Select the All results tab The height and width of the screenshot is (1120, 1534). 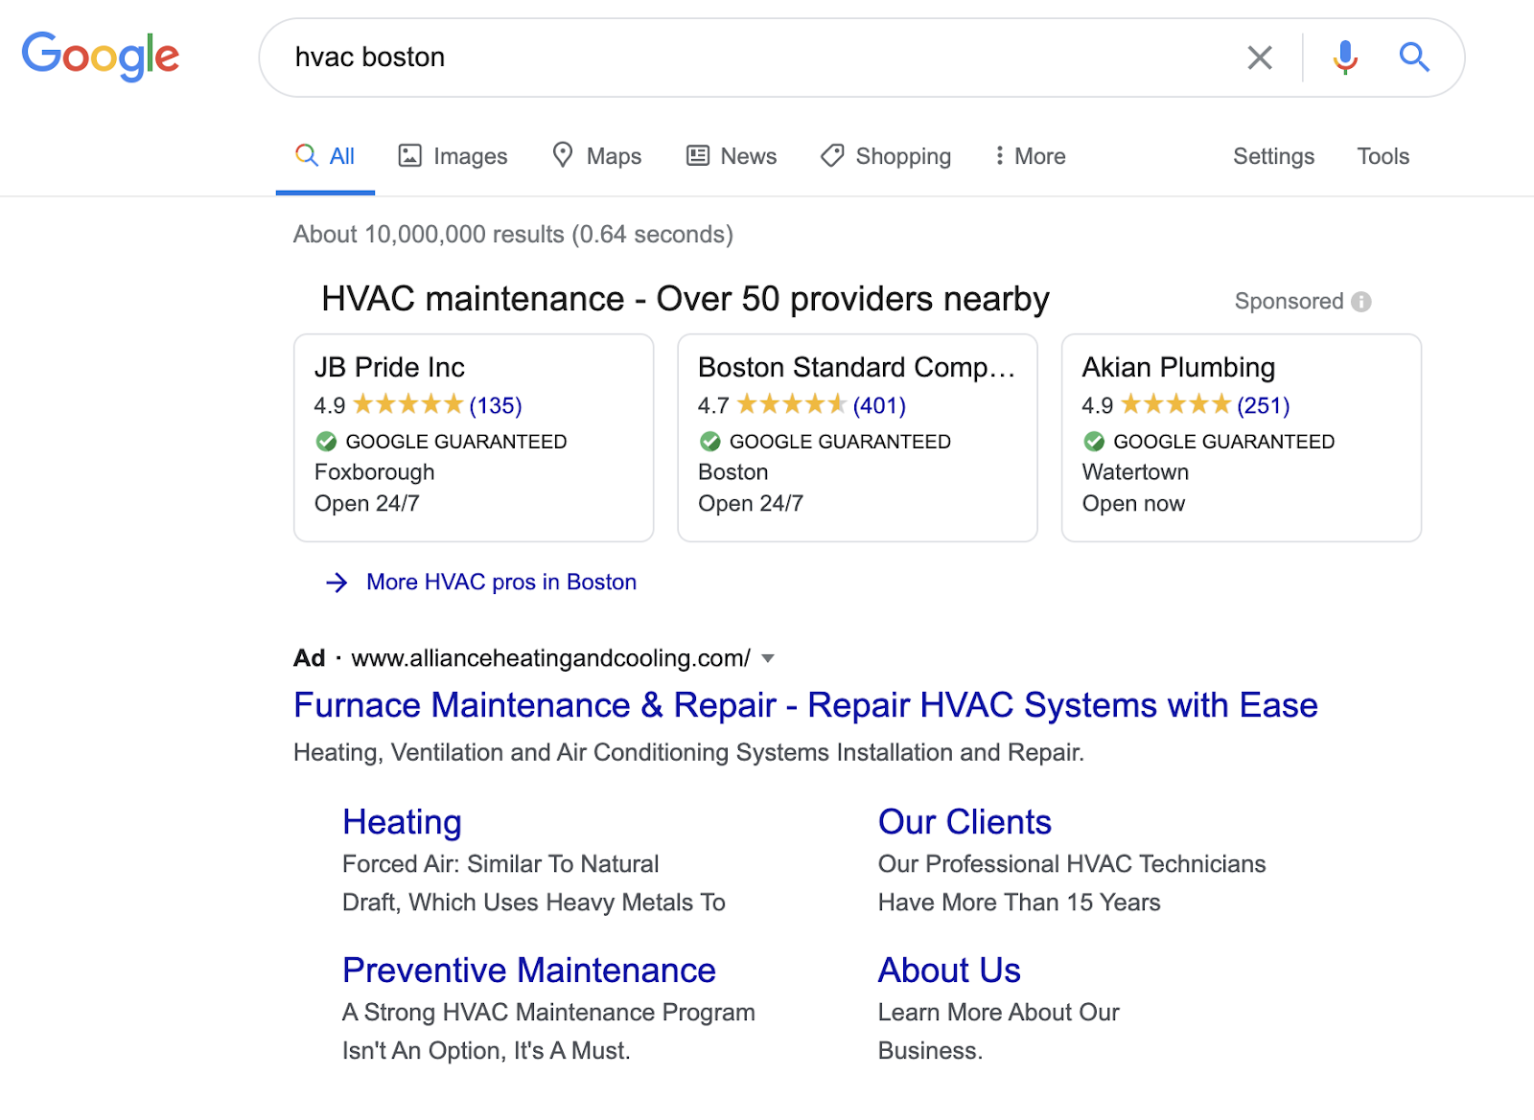click(325, 156)
